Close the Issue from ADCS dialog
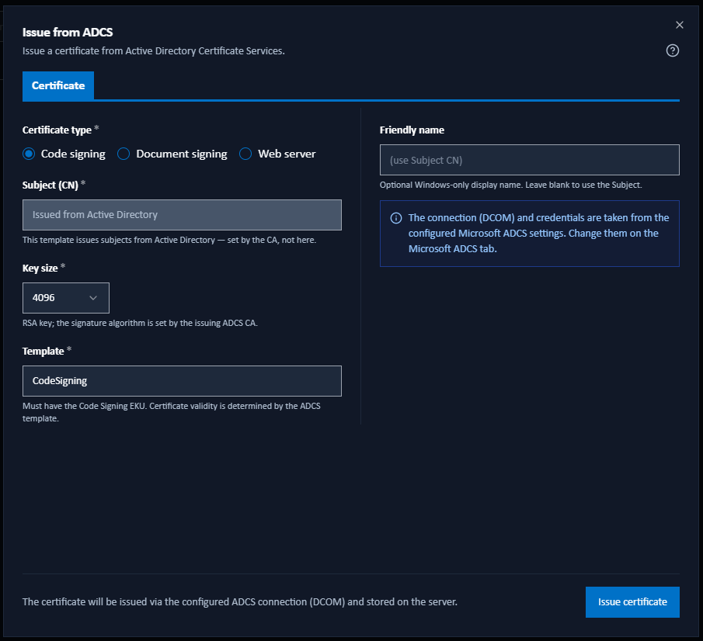703x641 pixels. (x=679, y=25)
